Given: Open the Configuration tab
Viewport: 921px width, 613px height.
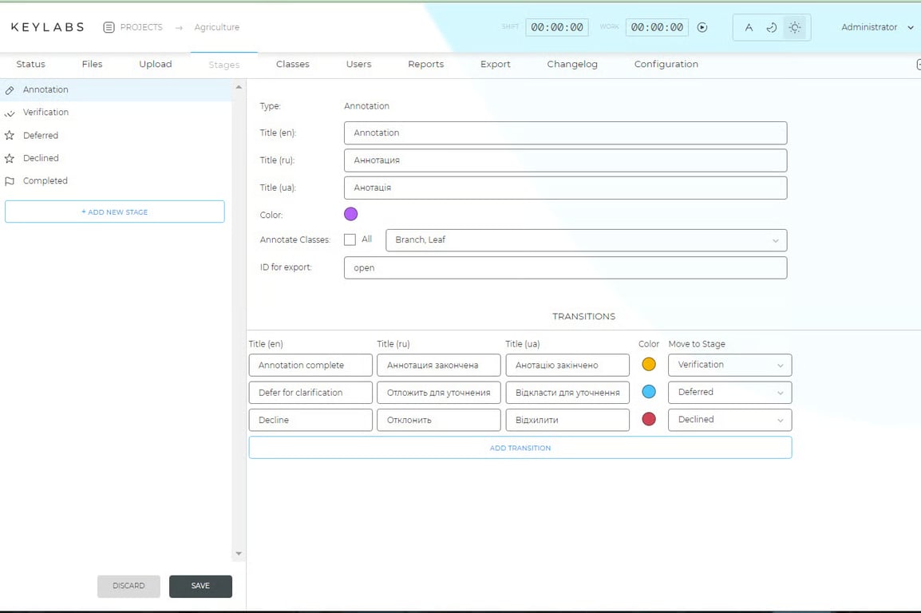Looking at the screenshot, I should tap(666, 64).
